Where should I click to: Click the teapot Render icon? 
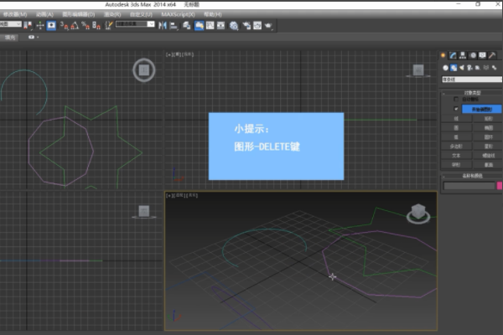point(269,25)
